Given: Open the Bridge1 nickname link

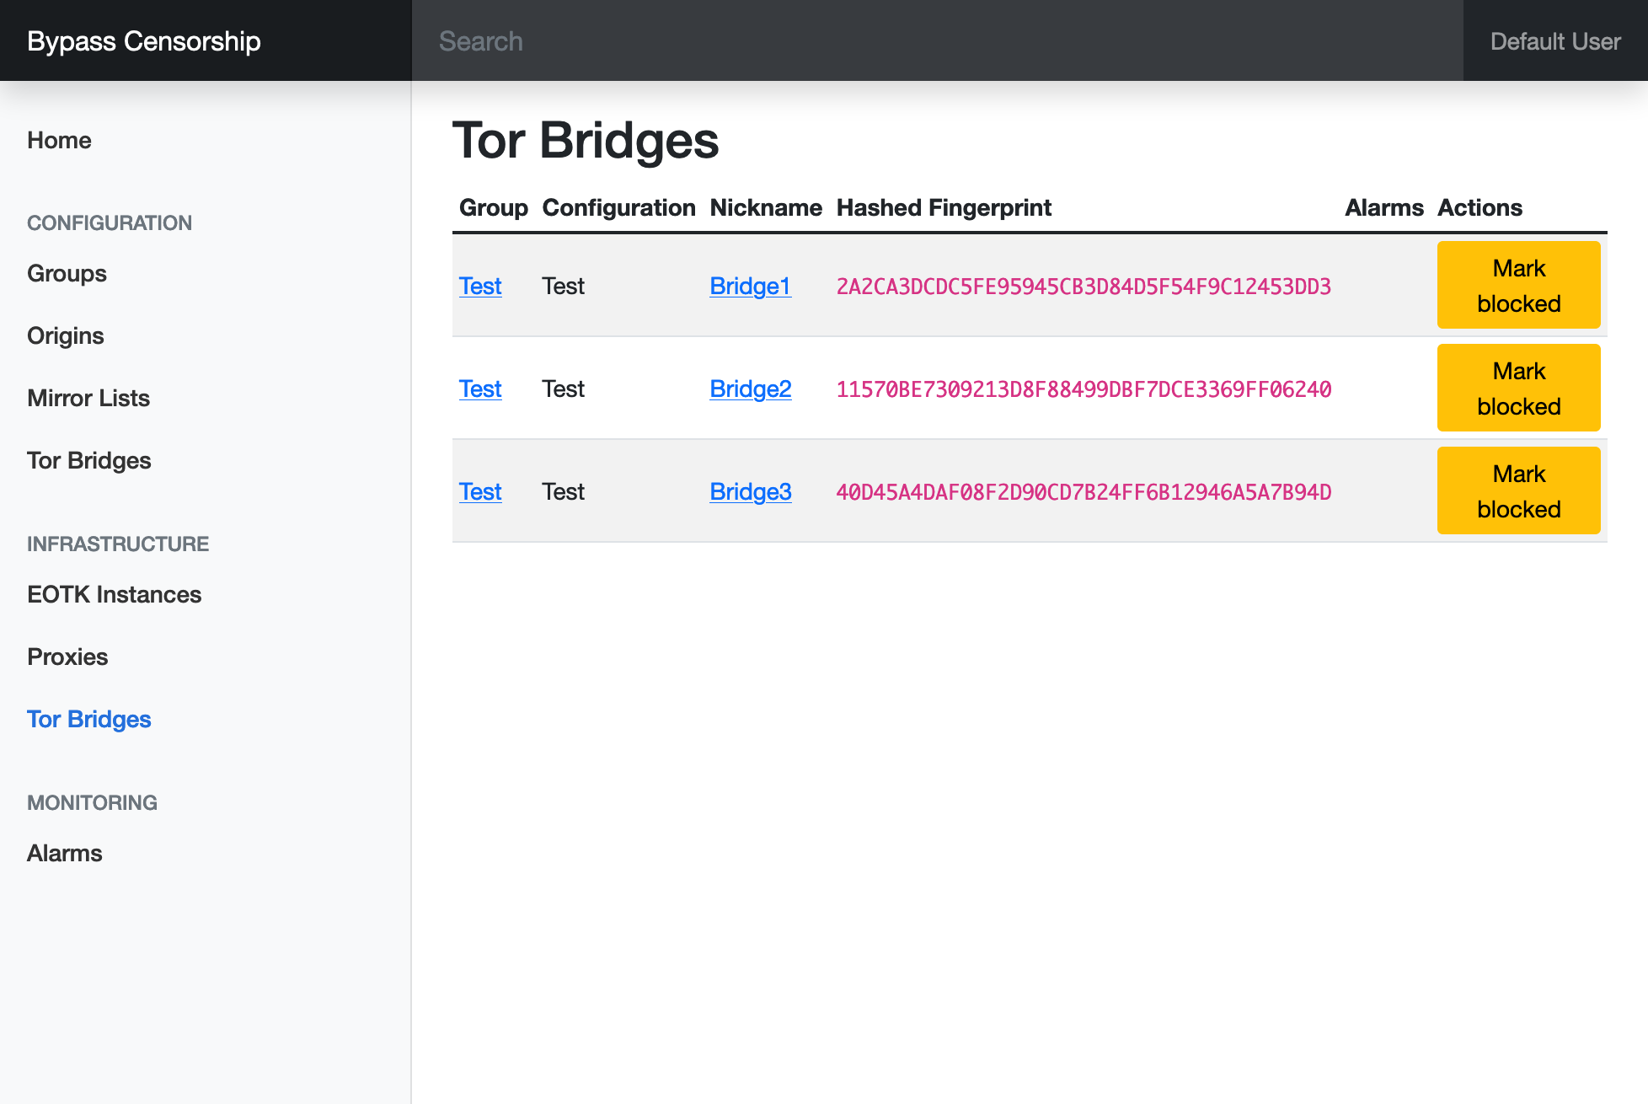Looking at the screenshot, I should 750,286.
